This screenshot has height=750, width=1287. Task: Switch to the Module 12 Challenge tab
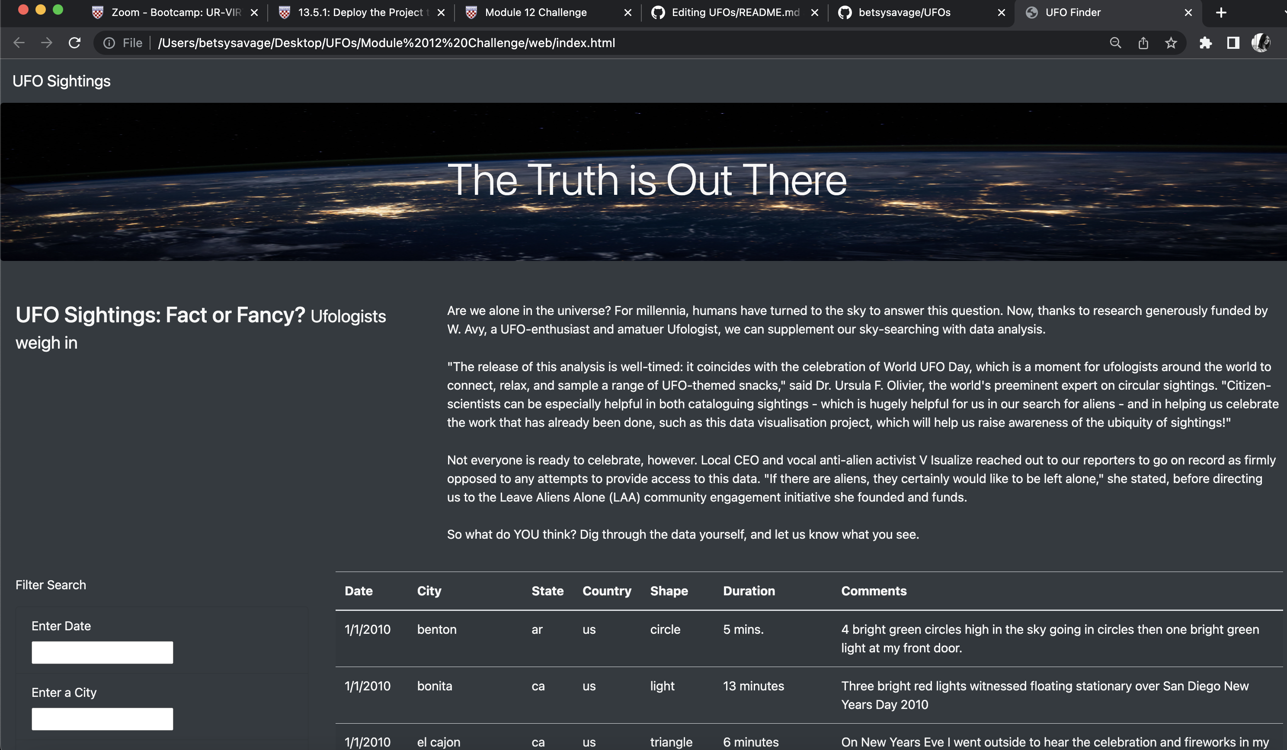click(535, 12)
